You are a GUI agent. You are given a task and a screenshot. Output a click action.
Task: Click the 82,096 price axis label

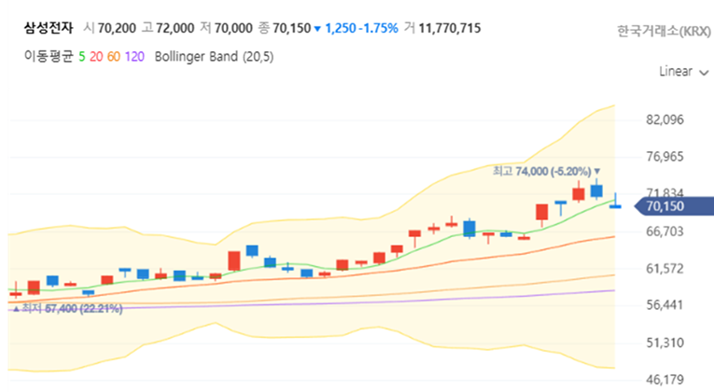665,119
